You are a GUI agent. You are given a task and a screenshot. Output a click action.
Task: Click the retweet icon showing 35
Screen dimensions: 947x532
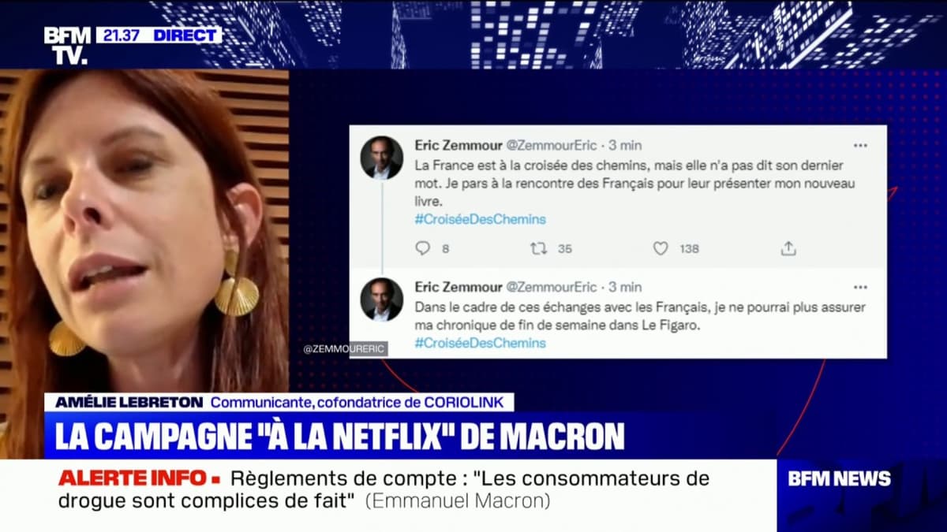click(x=539, y=248)
